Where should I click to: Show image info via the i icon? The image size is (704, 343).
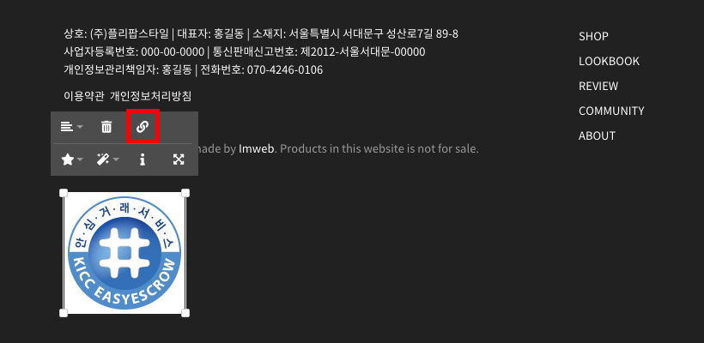pyautogui.click(x=143, y=159)
